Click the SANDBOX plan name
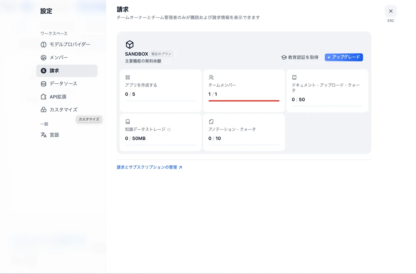Image resolution: width=416 pixels, height=274 pixels. click(x=136, y=54)
